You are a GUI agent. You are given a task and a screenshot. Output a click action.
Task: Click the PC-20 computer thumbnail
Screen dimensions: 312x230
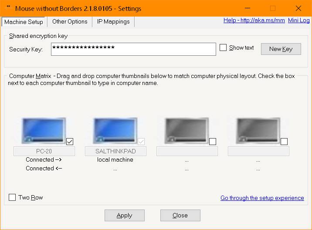pyautogui.click(x=44, y=130)
